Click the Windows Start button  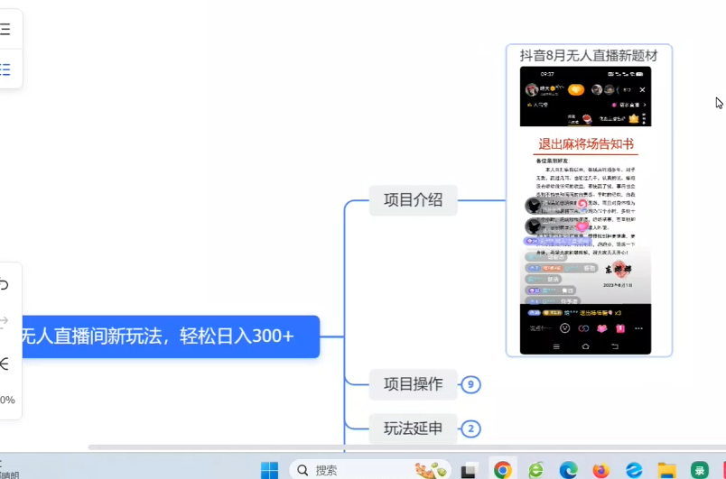pyautogui.click(x=269, y=470)
